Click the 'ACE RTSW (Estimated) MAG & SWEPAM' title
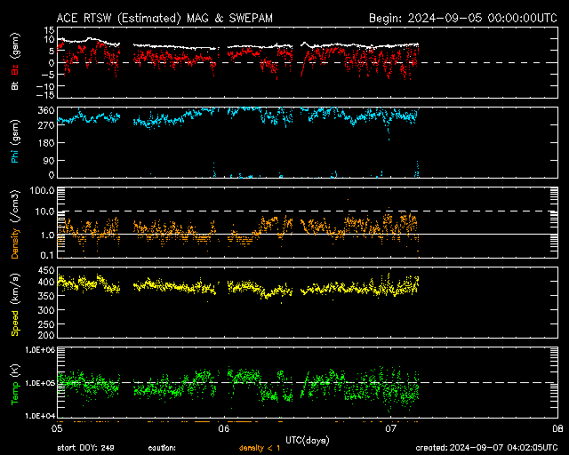Screen dimensions: 569x455 tap(164, 19)
